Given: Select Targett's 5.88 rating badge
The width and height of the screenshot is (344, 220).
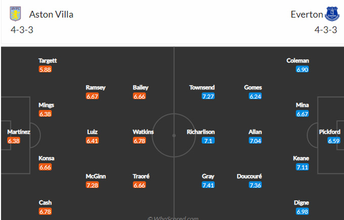Looking at the screenshot, I should point(45,70).
